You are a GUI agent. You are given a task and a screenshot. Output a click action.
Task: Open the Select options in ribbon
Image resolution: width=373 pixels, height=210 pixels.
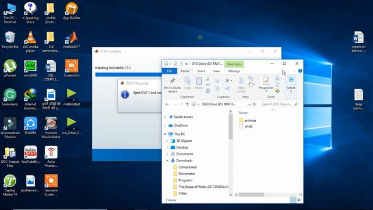pyautogui.click(x=291, y=84)
